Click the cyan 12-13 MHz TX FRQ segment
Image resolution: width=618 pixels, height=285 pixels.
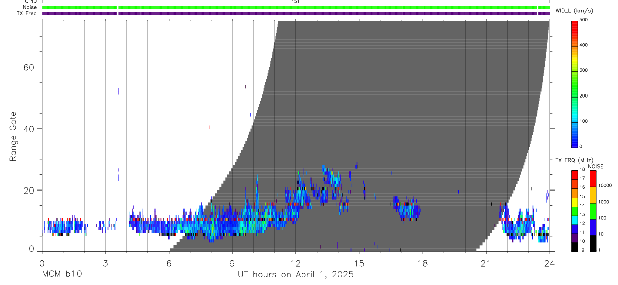coord(575,220)
